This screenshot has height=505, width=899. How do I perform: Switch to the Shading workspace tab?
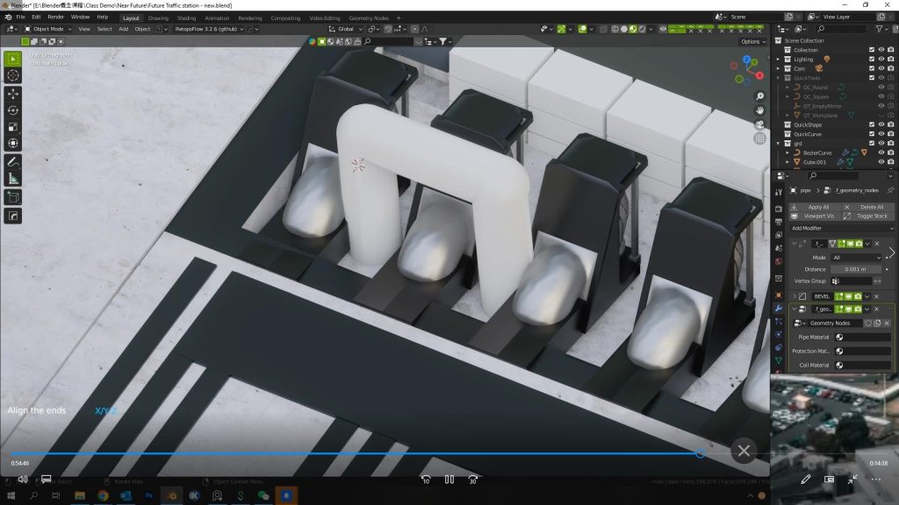tap(186, 18)
